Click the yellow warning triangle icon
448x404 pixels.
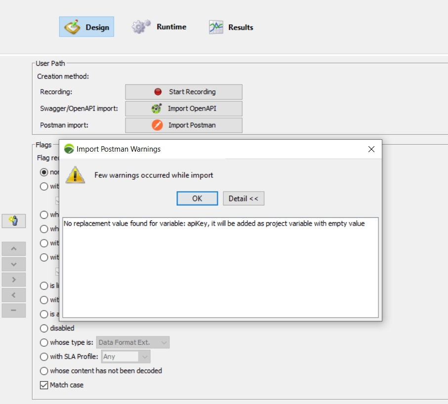75,175
